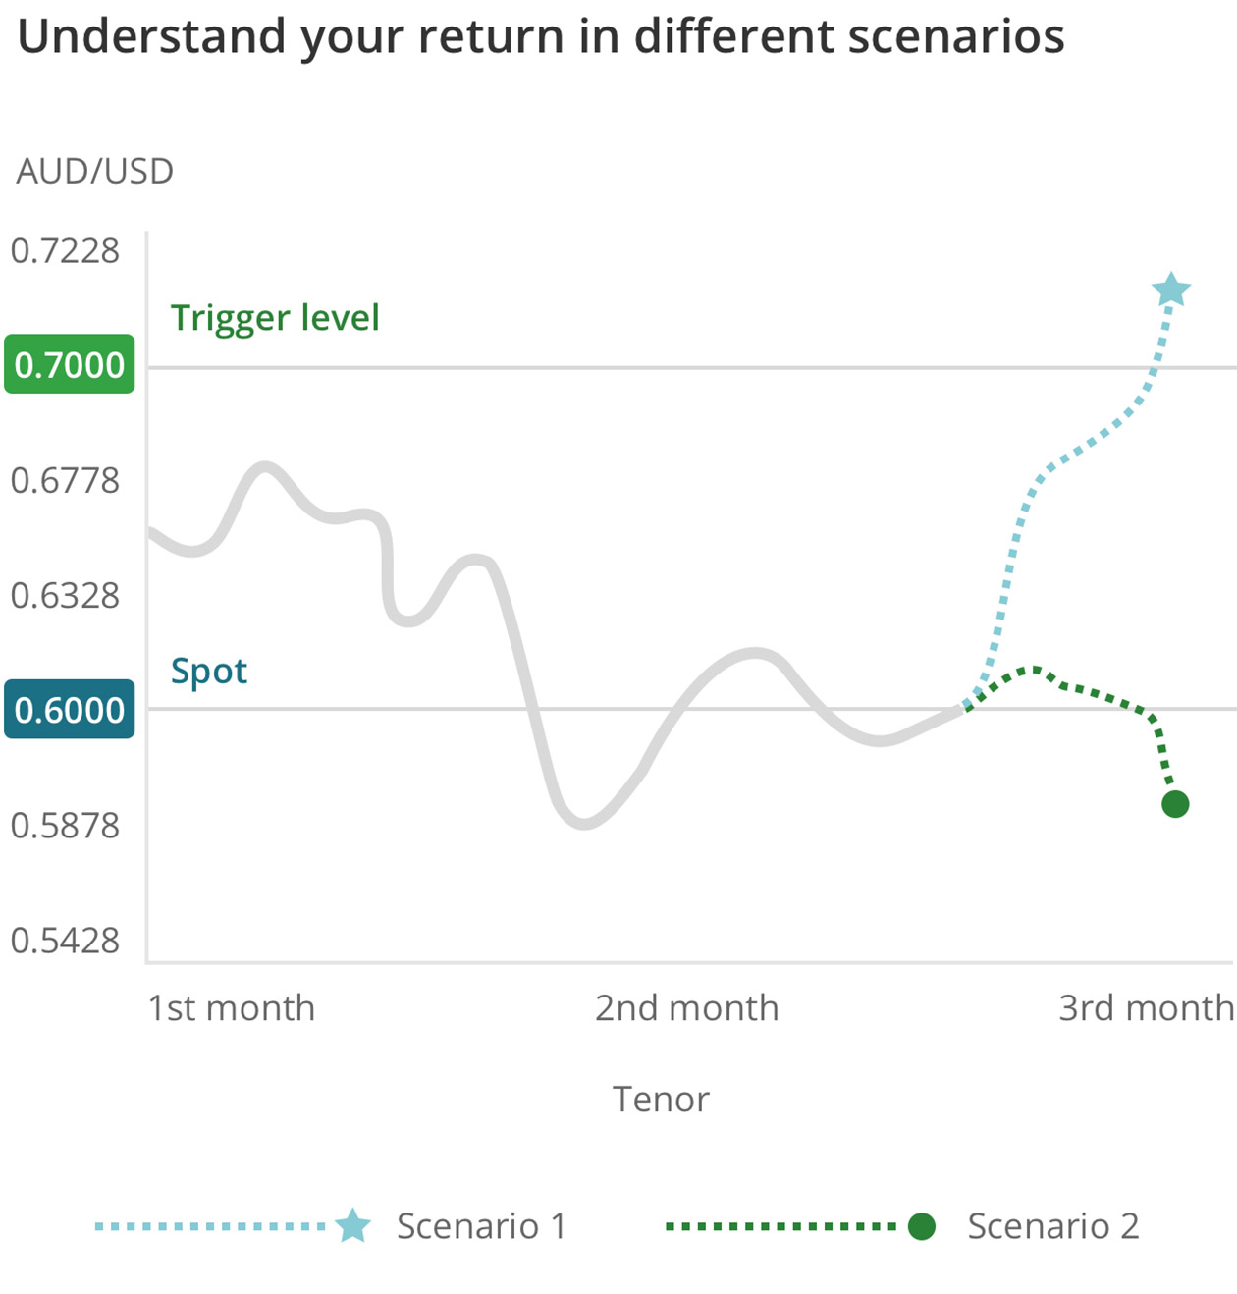Viewport: 1237px width, 1294px height.
Task: Click the AUD/USD axis title
Action: click(x=94, y=172)
